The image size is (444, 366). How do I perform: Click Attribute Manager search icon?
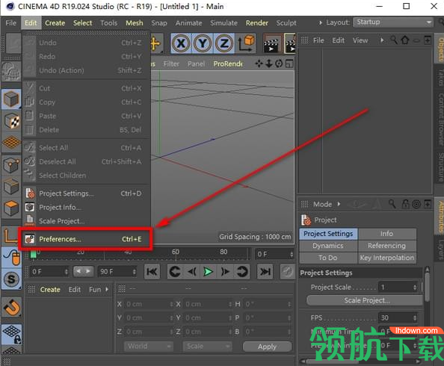[392, 203]
